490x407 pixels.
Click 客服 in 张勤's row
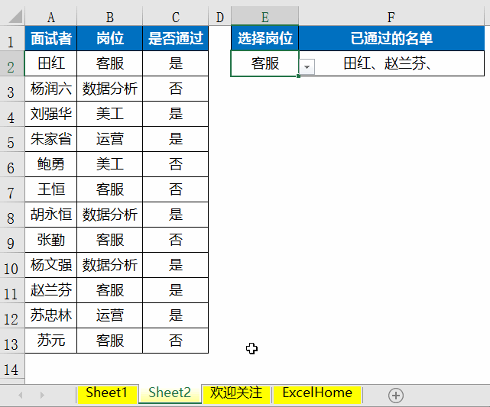click(109, 240)
